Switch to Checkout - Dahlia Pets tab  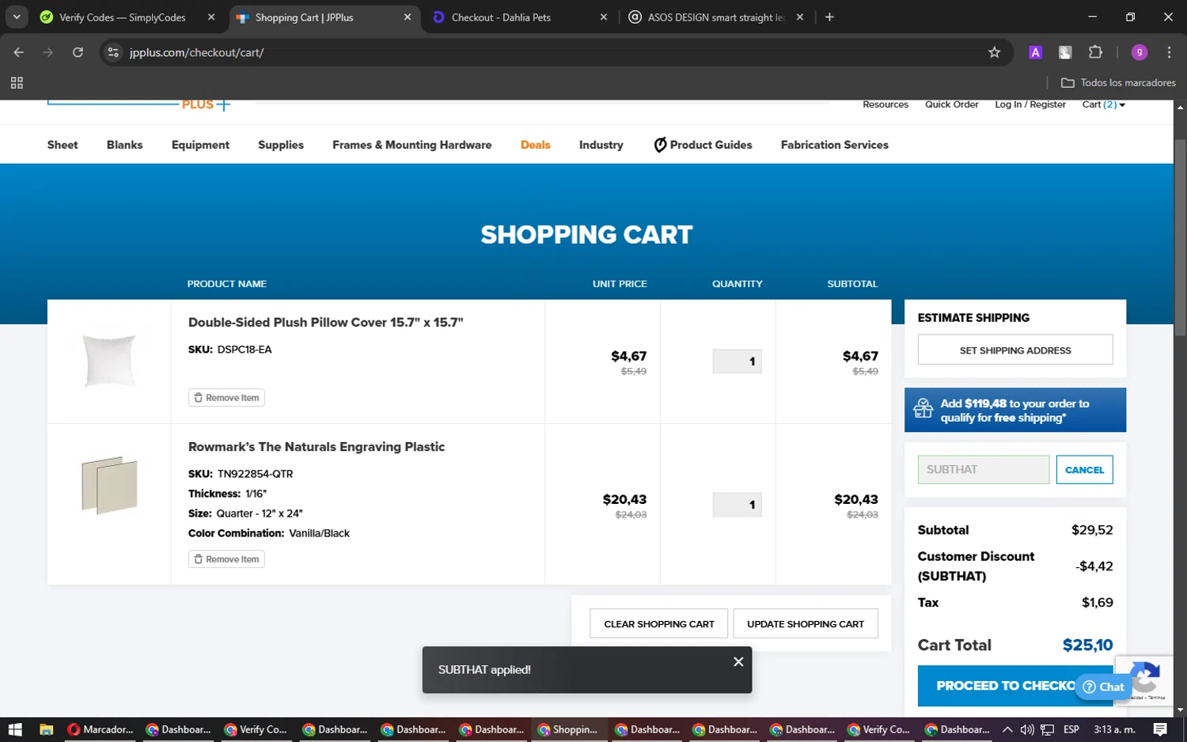coord(501,17)
